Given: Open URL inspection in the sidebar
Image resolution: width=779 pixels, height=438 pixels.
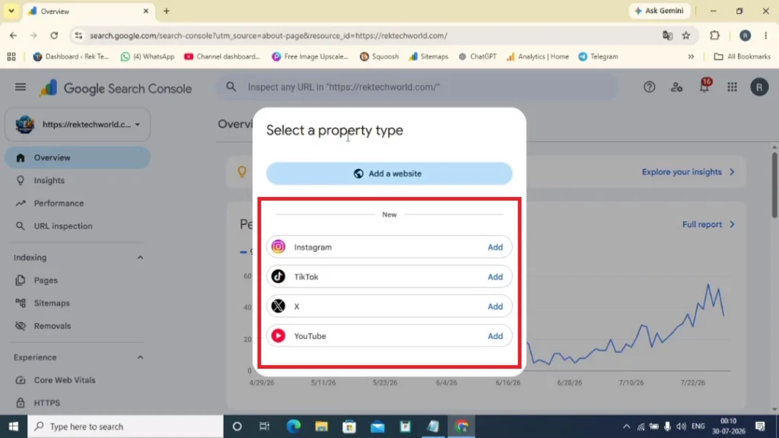Looking at the screenshot, I should pyautogui.click(x=78, y=226).
